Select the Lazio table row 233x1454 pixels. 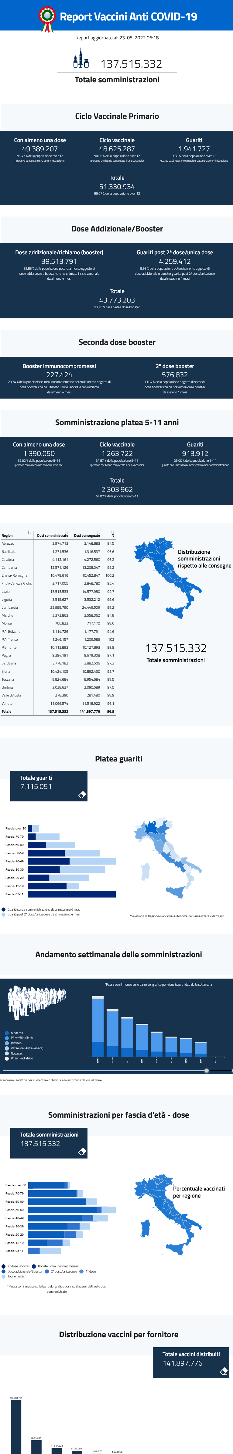pos(58,592)
